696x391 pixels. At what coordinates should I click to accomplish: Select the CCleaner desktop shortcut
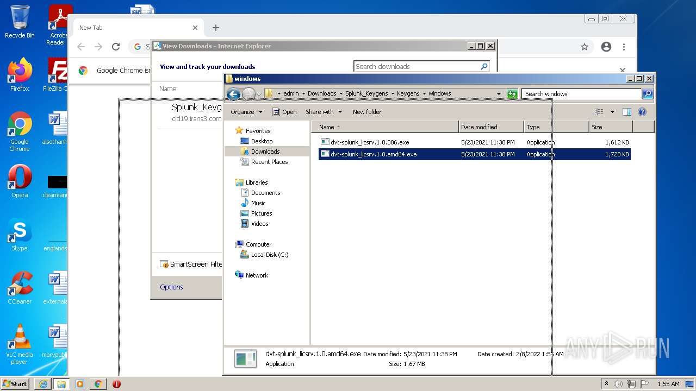pyautogui.click(x=20, y=287)
